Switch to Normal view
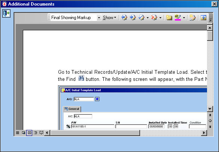 [x=18, y=133]
